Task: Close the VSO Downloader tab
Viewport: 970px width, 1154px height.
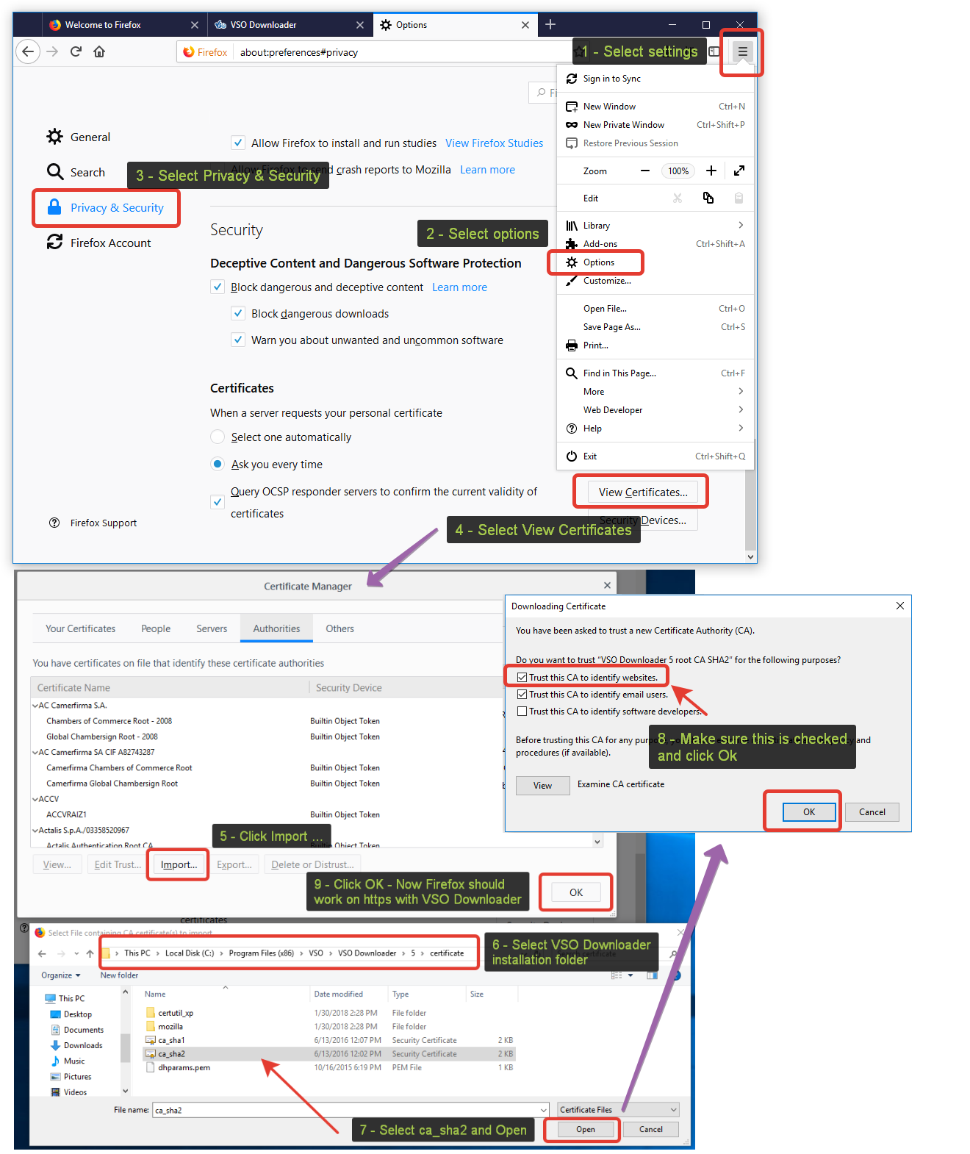Action: (360, 25)
